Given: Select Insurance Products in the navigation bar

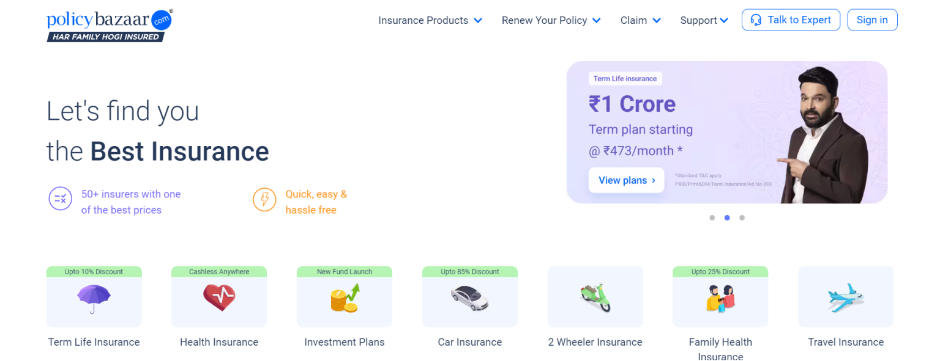Looking at the screenshot, I should click(423, 20).
